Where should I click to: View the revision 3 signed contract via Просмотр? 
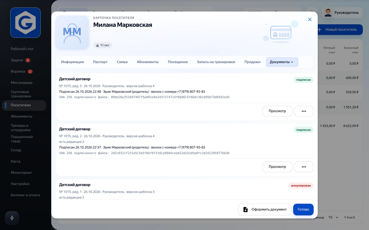(x=277, y=111)
